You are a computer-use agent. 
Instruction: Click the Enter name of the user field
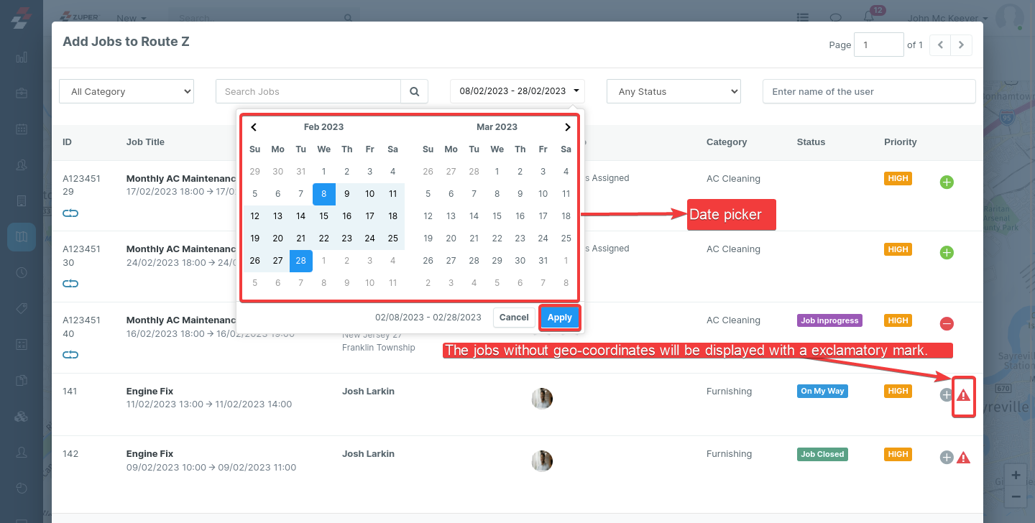[869, 91]
